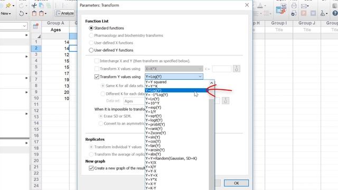Click the hook icon next to the X K field

pos(237,69)
